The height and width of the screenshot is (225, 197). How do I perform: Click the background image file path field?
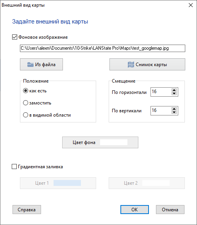pyautogui.click(x=102, y=48)
